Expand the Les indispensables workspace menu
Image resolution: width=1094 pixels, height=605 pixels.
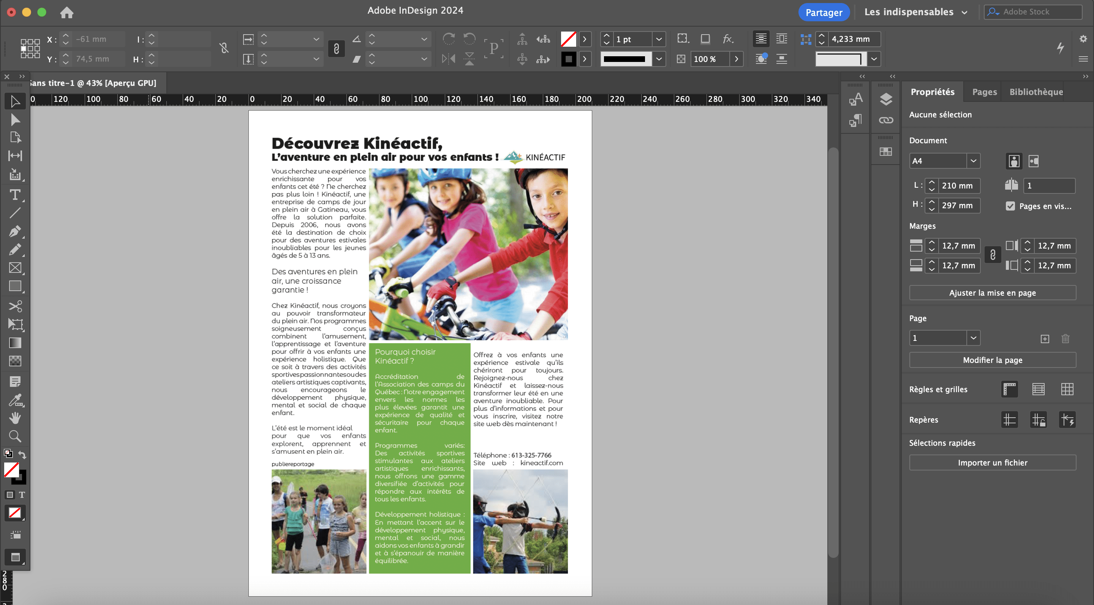964,12
